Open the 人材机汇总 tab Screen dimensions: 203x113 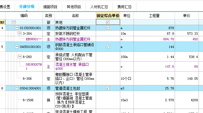pyautogui.click(x=99, y=7)
